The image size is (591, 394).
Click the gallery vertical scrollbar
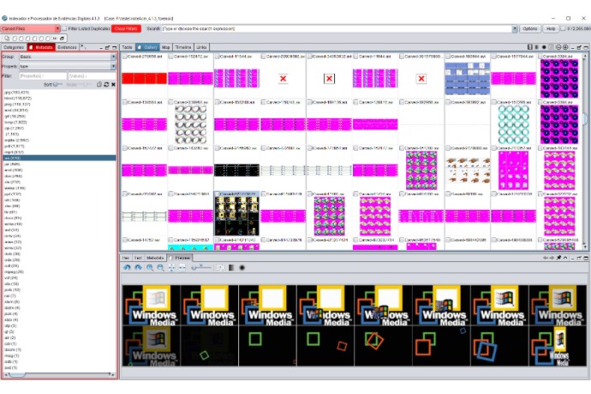pos(585,151)
